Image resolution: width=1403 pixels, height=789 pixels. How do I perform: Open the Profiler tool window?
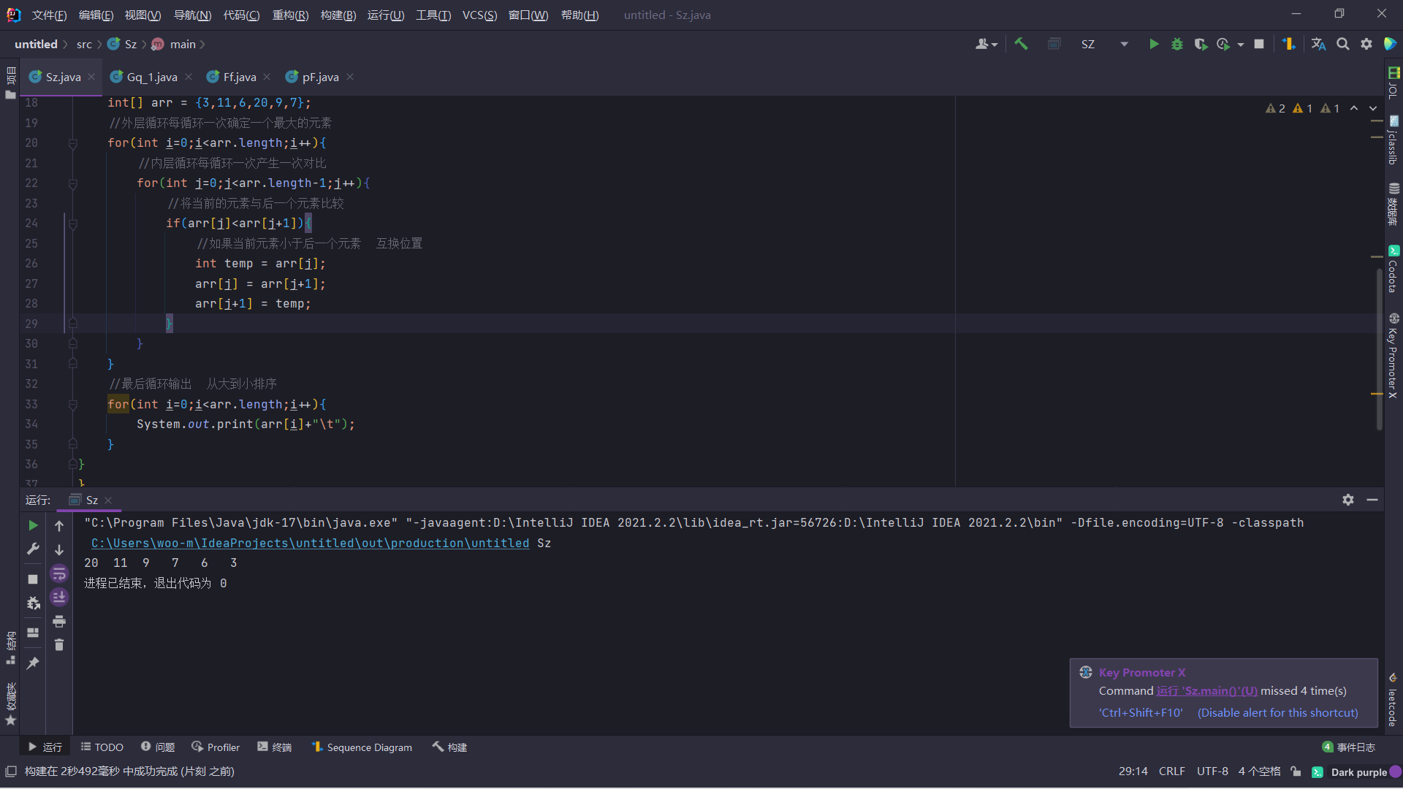pyautogui.click(x=216, y=747)
